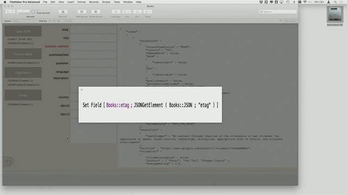Switch to List view icon
347x195 pixels.
[x=54, y=21]
